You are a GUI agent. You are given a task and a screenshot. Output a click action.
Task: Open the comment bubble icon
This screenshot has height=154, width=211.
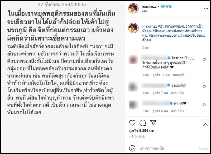[x=143, y=123]
